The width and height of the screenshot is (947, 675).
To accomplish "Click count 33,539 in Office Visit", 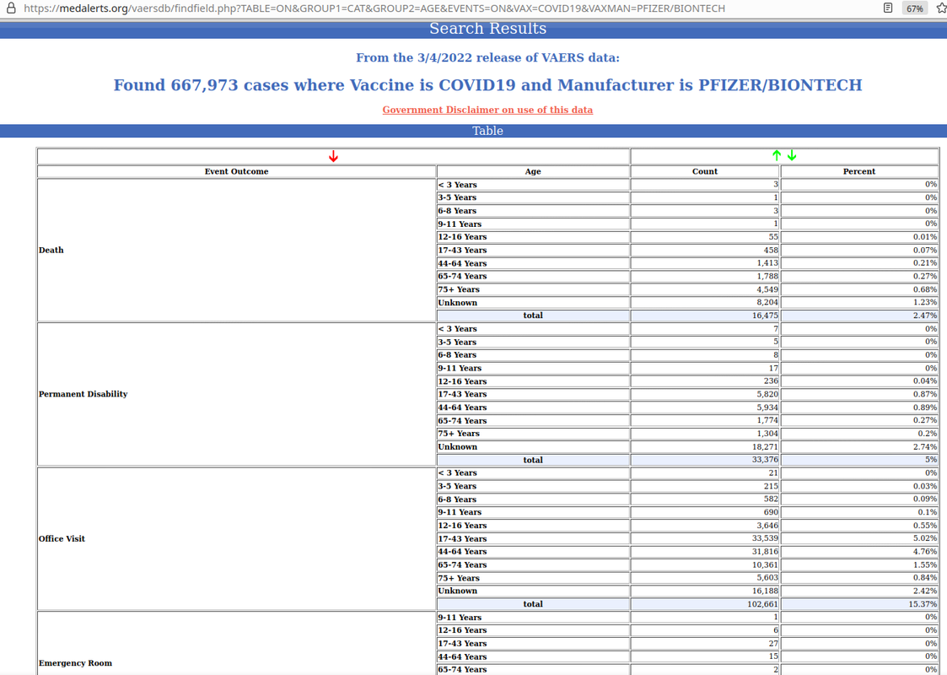I will point(705,538).
